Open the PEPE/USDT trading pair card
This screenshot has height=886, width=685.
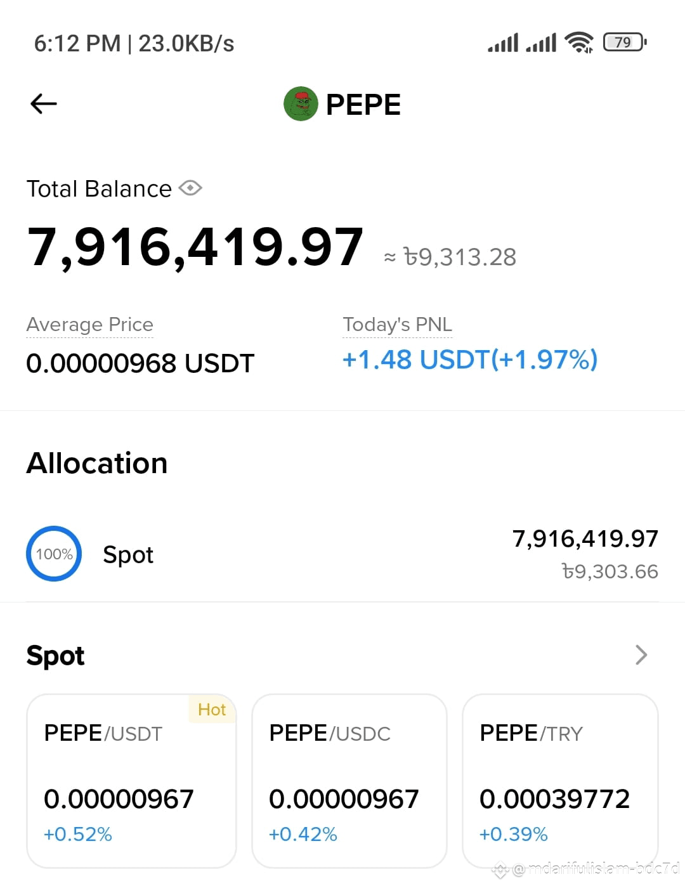pyautogui.click(x=131, y=781)
